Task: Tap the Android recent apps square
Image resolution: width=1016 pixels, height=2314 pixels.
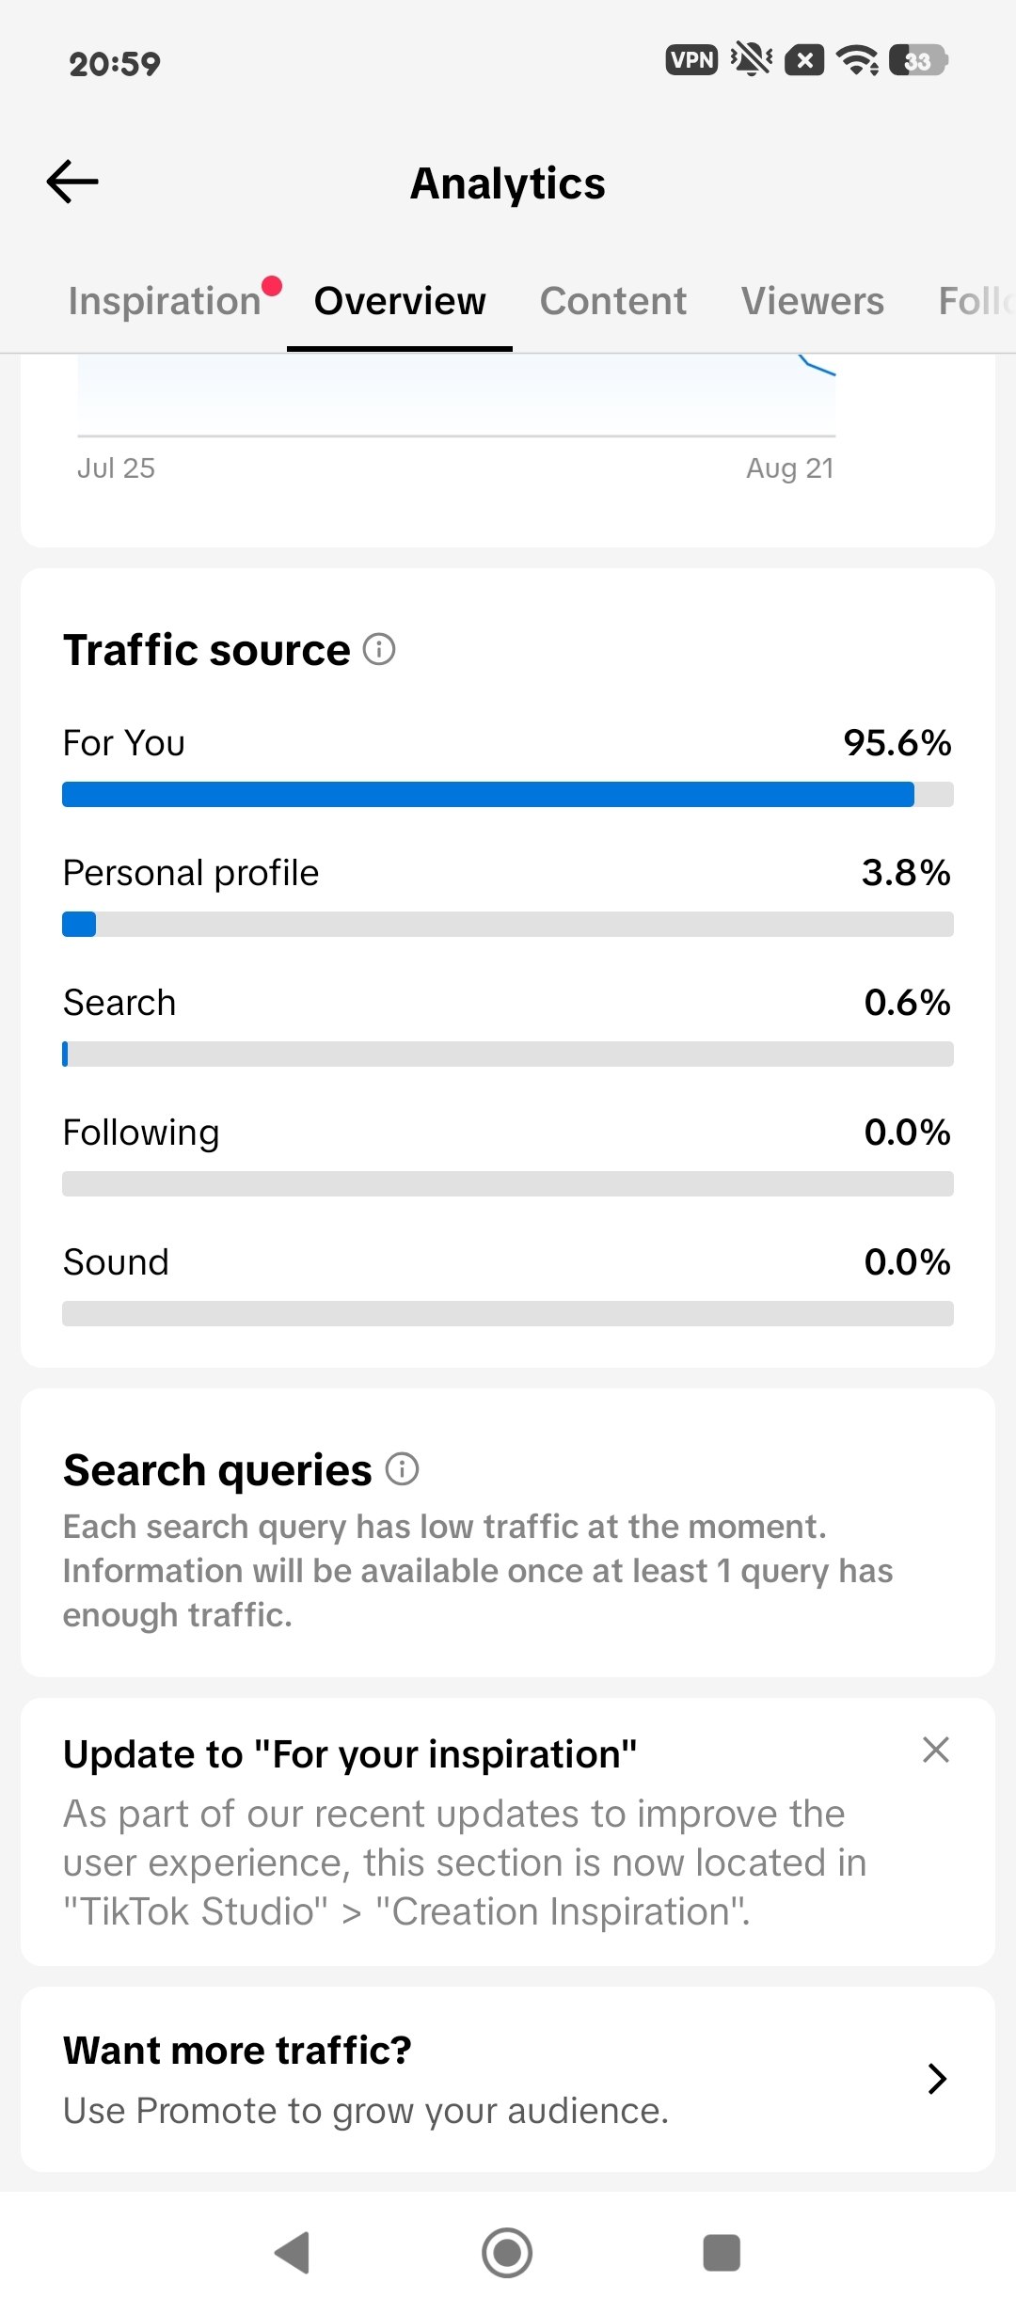Action: click(722, 2253)
